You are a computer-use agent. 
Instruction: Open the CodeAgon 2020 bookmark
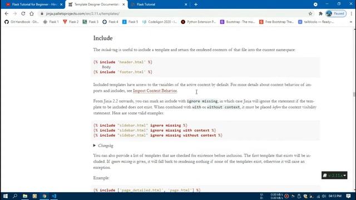point(160,22)
